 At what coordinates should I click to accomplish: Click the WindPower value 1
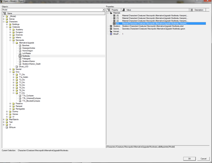click(123, 34)
